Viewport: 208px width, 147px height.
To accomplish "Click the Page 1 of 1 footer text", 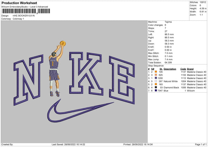I will (x=201, y=144).
